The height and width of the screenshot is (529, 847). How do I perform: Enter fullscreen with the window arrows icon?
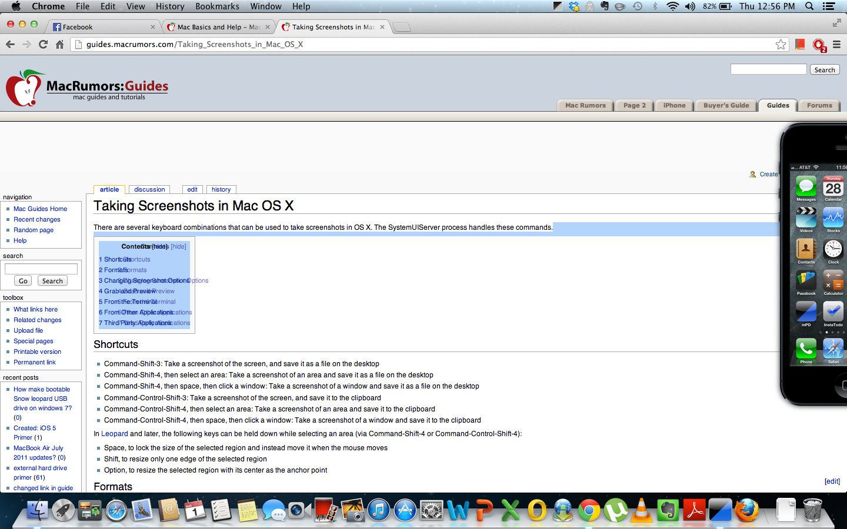pos(836,23)
